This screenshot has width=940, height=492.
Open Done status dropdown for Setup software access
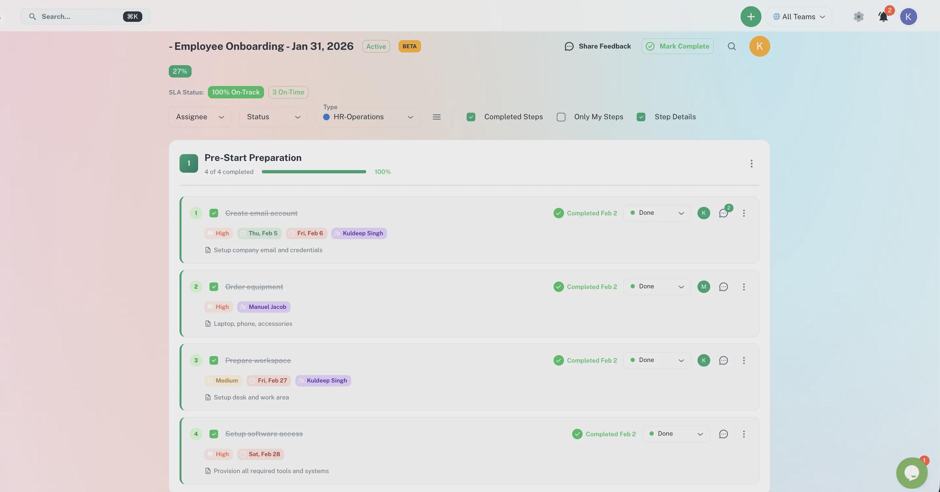[676, 434]
